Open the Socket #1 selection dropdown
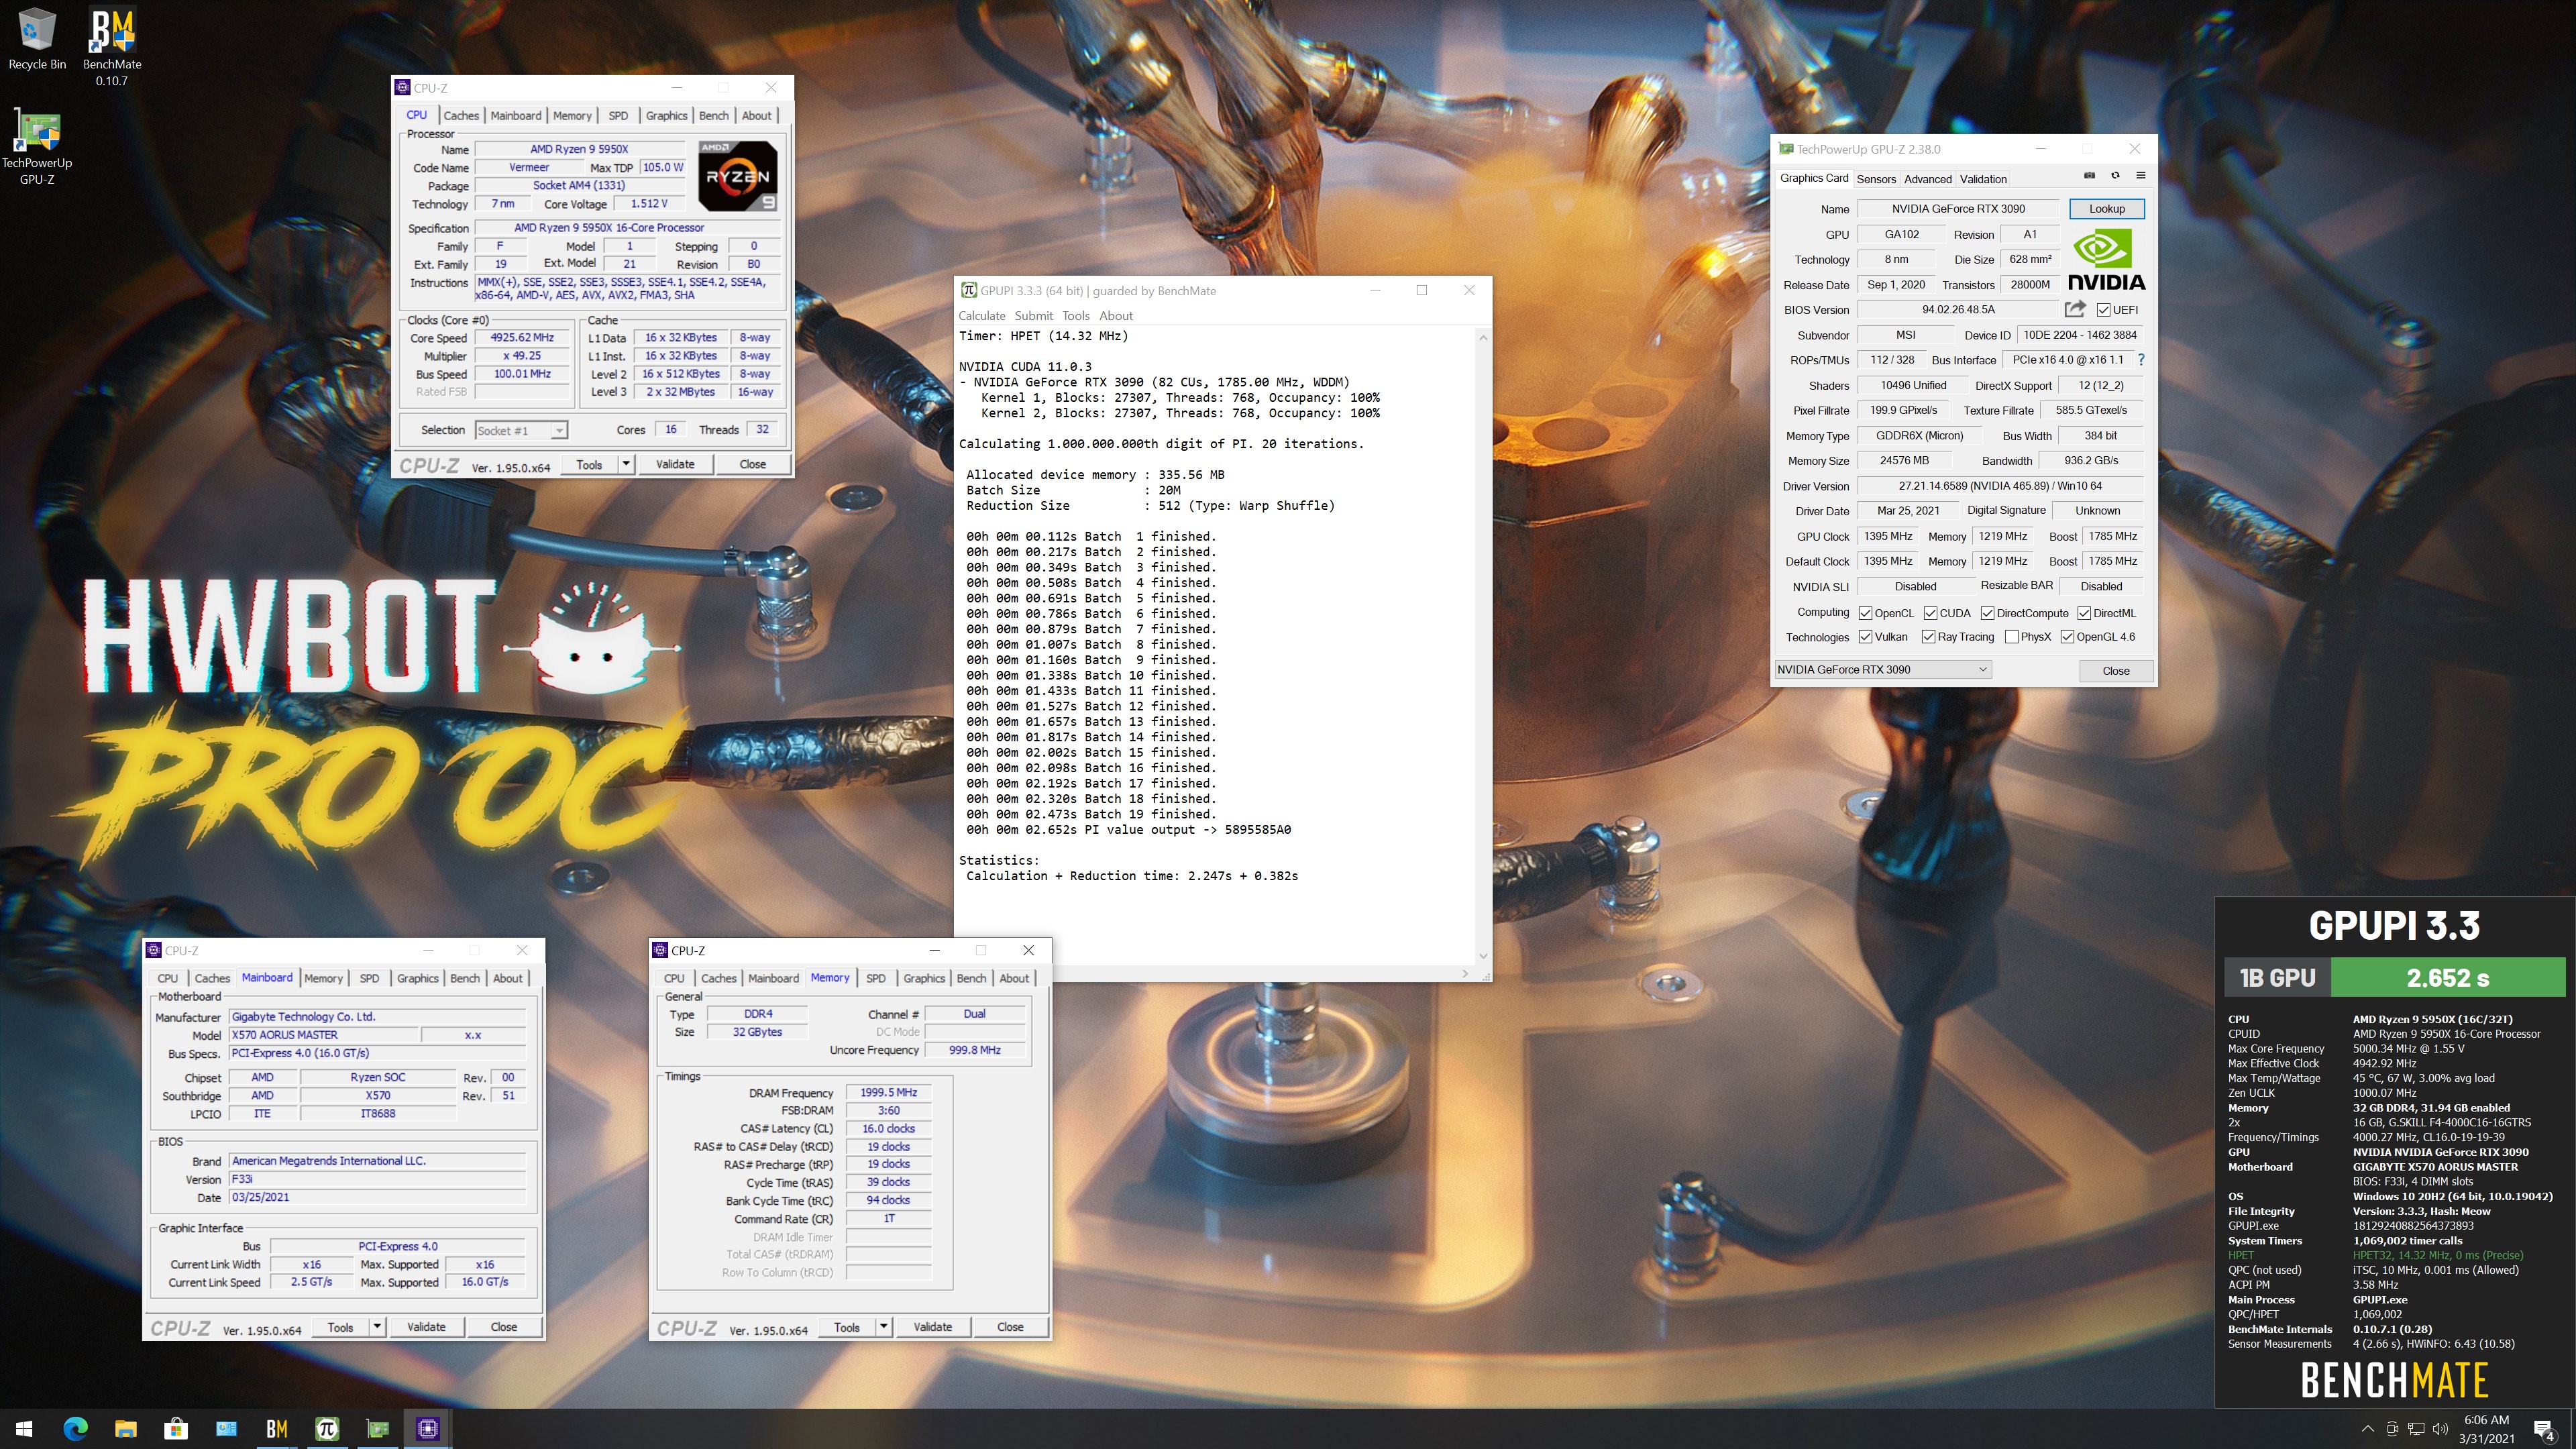The height and width of the screenshot is (1449, 2576). pos(521,430)
